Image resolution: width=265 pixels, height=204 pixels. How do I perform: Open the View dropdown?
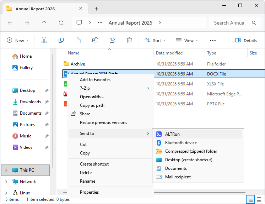tap(187, 41)
